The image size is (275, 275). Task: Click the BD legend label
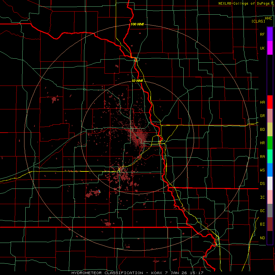(262, 130)
